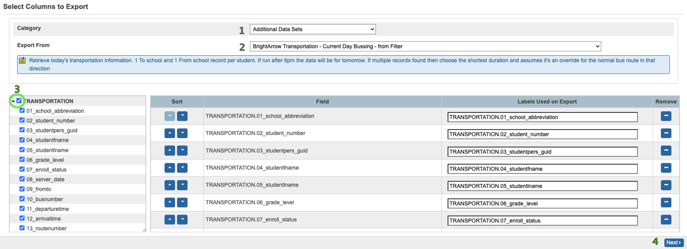Uncheck 12_arrivaltime checkbox

pos(22,218)
